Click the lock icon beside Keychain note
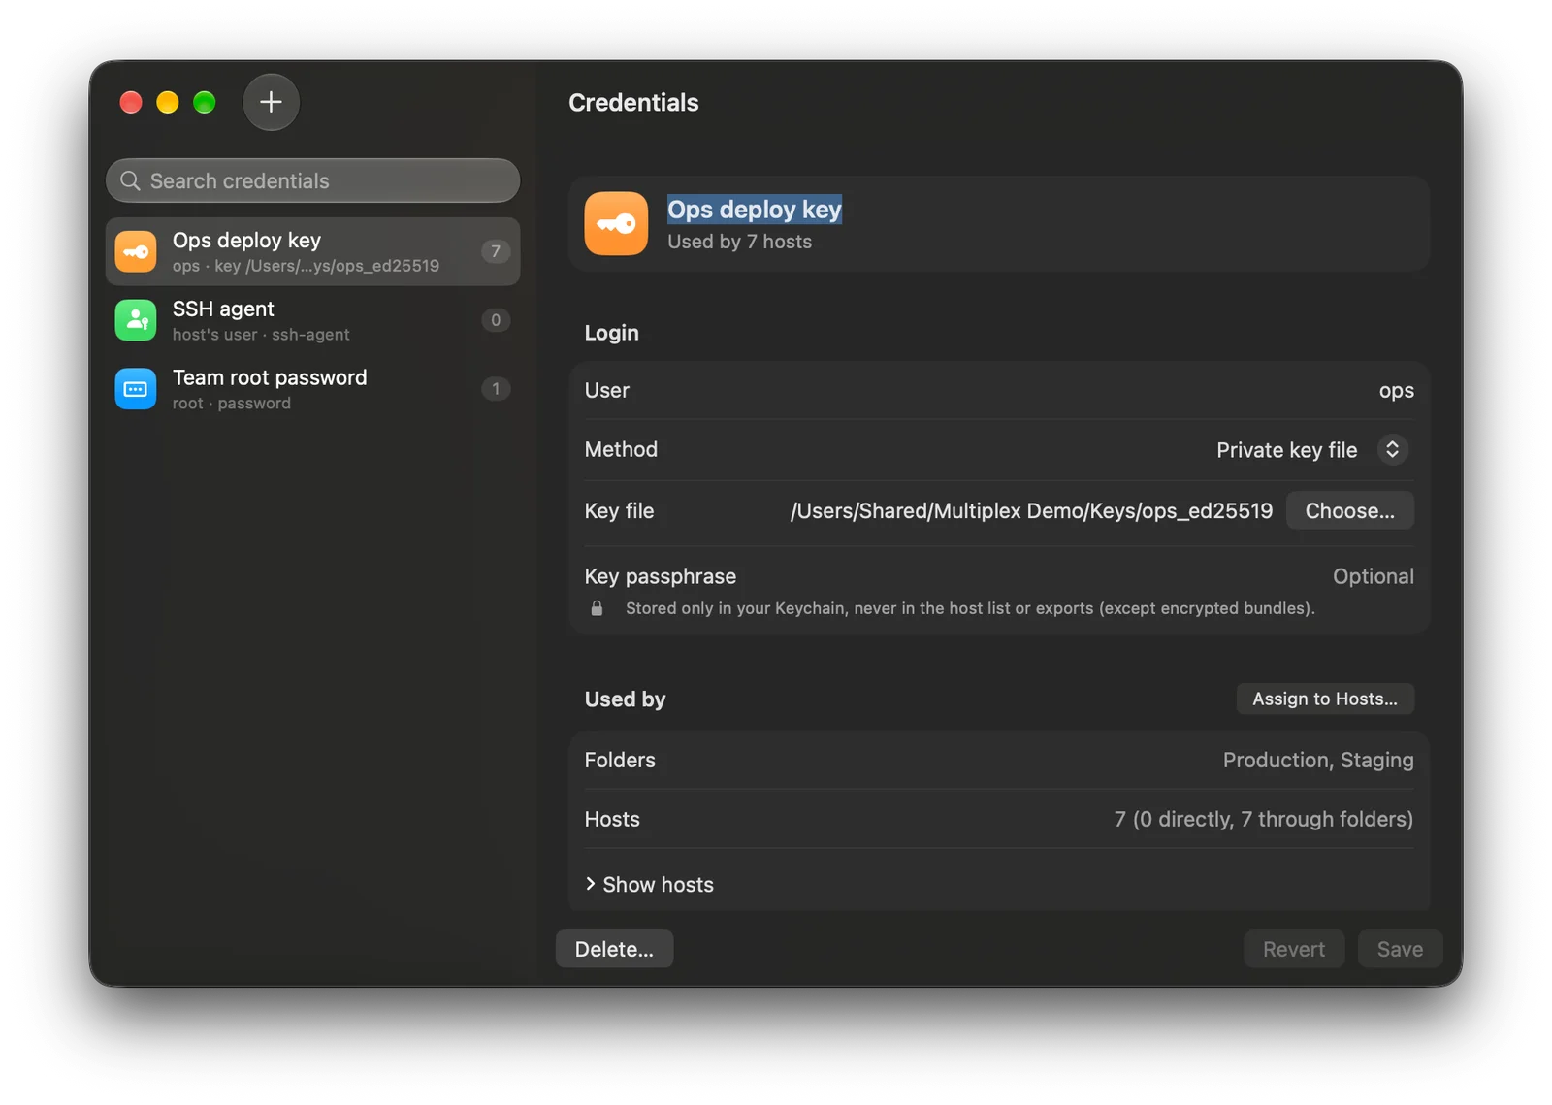1552x1105 pixels. pos(597,608)
